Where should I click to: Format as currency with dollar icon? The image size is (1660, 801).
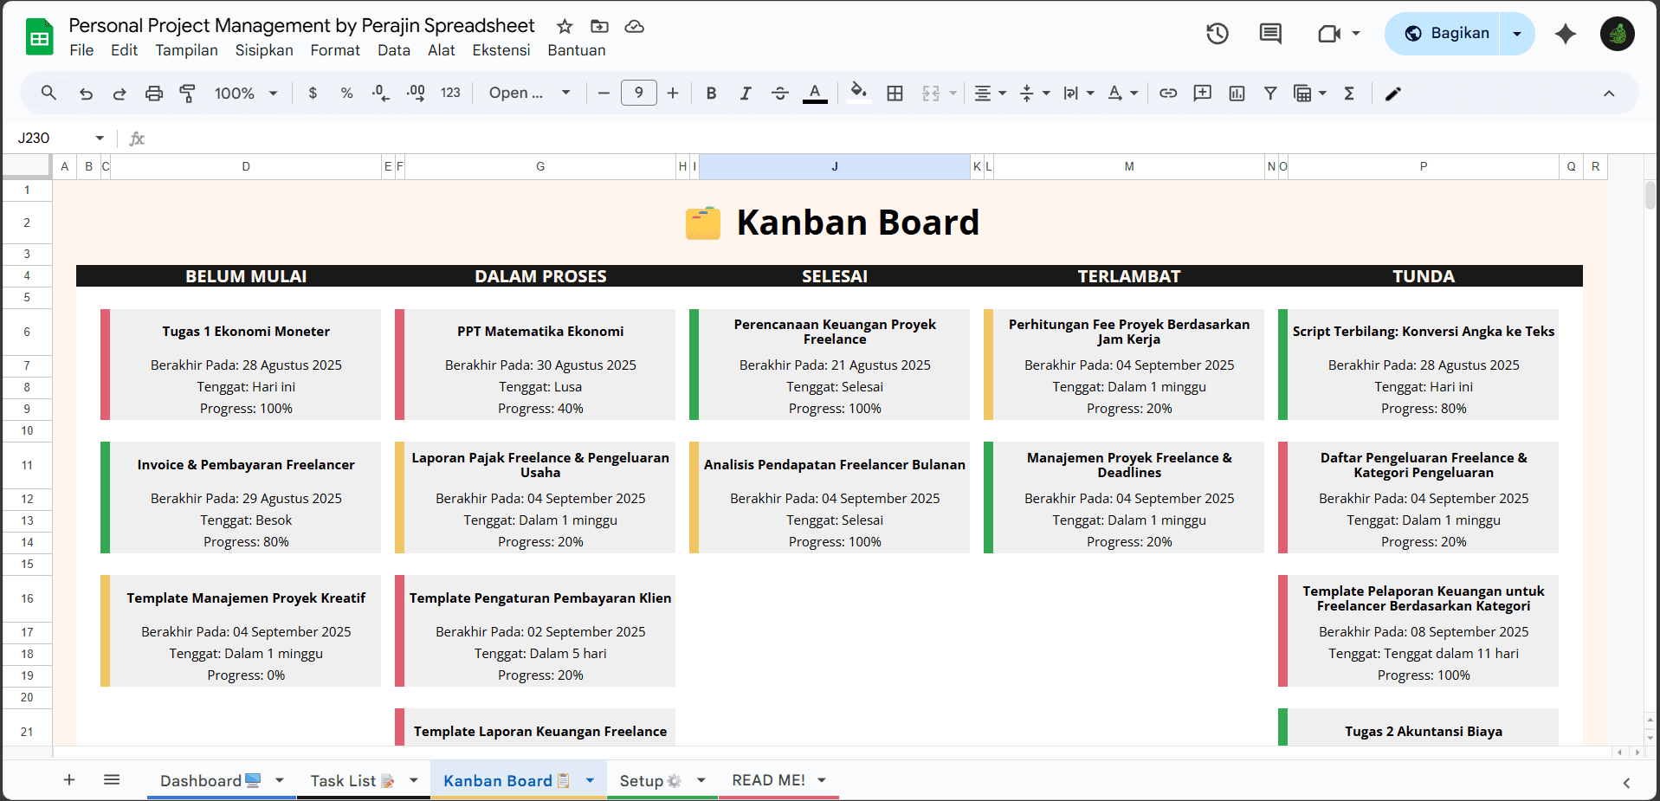pyautogui.click(x=313, y=93)
